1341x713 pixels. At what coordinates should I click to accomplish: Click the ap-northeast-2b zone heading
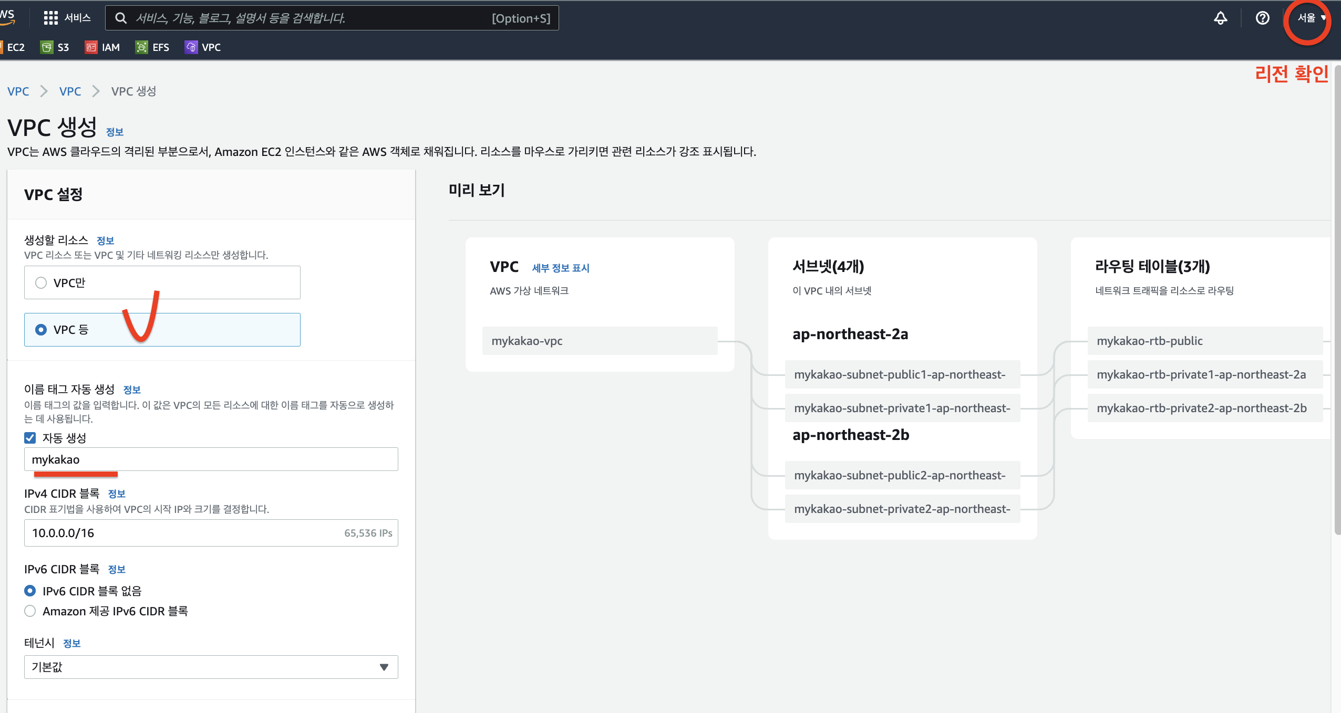tap(851, 435)
